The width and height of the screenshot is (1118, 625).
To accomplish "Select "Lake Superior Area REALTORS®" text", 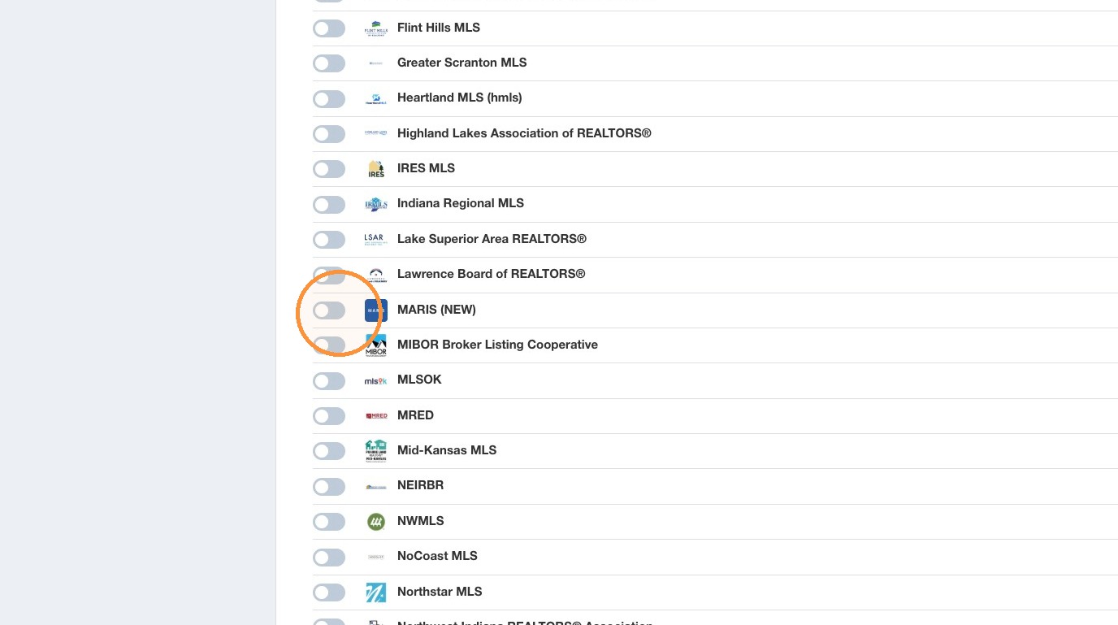I will [x=492, y=239].
